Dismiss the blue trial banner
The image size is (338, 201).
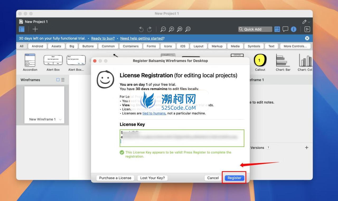pos(307,38)
